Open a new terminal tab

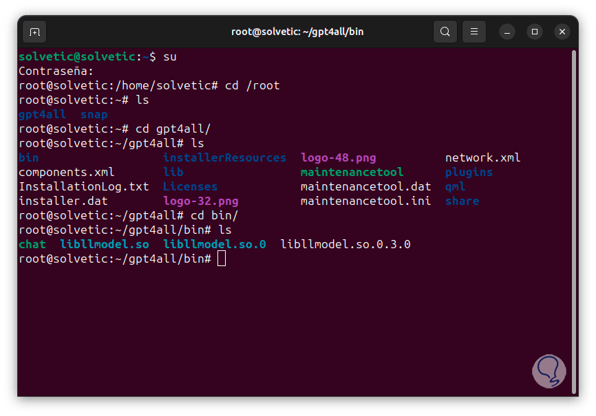pyautogui.click(x=34, y=32)
